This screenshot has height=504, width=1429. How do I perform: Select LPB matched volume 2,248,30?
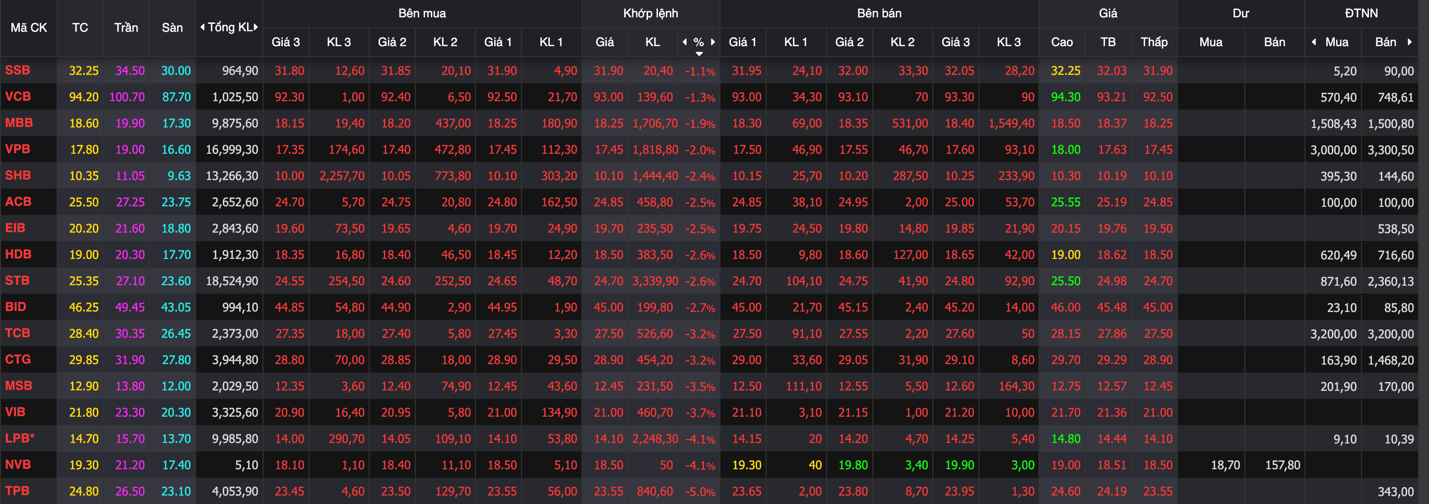point(655,439)
